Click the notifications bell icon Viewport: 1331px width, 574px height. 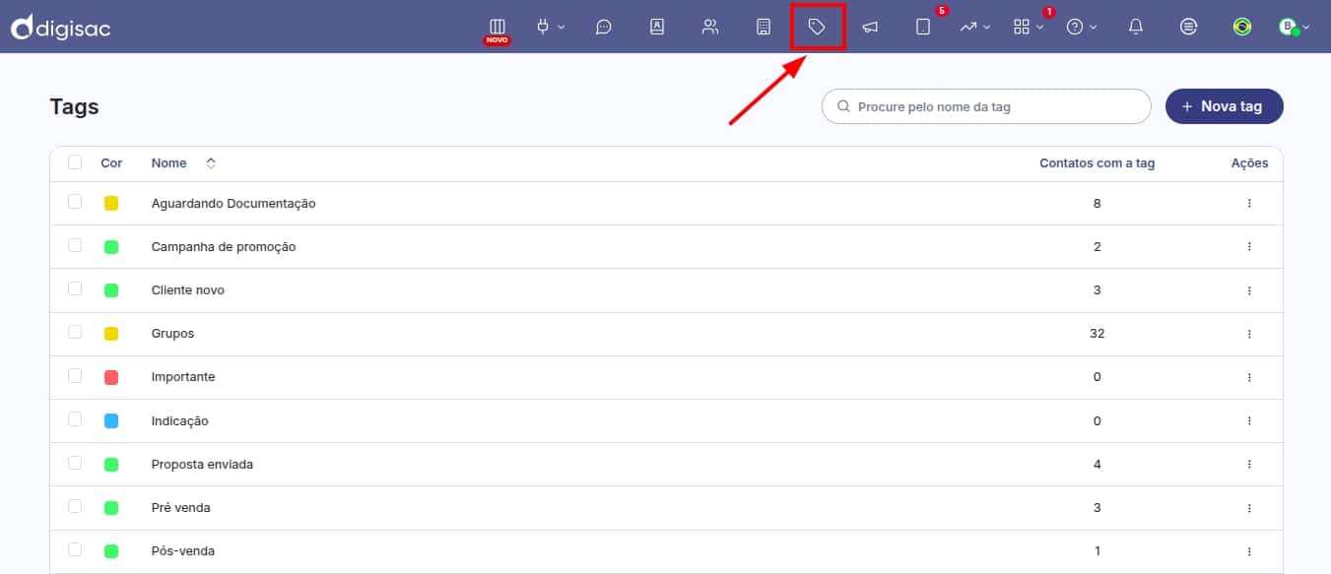(x=1136, y=28)
